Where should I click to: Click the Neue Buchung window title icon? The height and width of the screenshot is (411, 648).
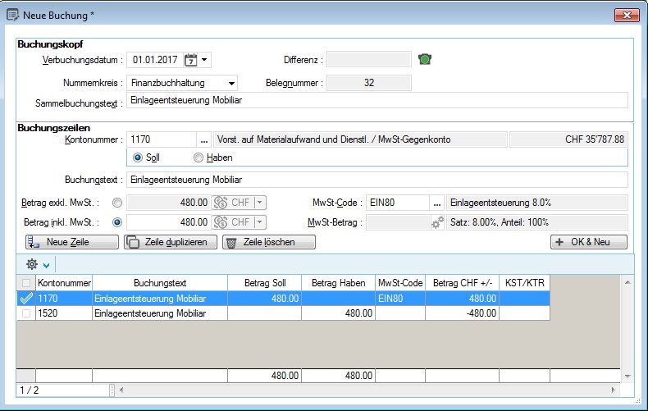(12, 16)
